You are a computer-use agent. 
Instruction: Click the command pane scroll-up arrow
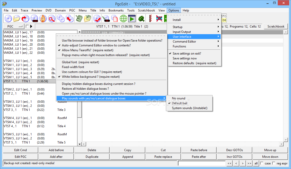286,32
